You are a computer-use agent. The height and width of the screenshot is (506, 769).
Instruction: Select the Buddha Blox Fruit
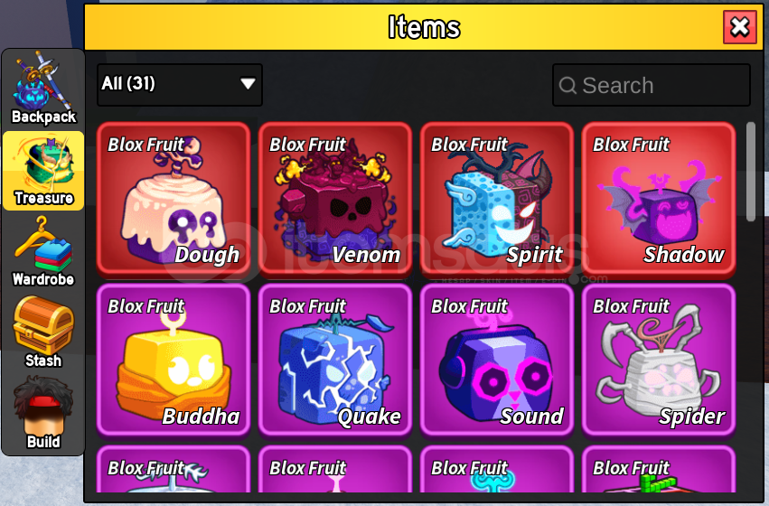pos(173,360)
